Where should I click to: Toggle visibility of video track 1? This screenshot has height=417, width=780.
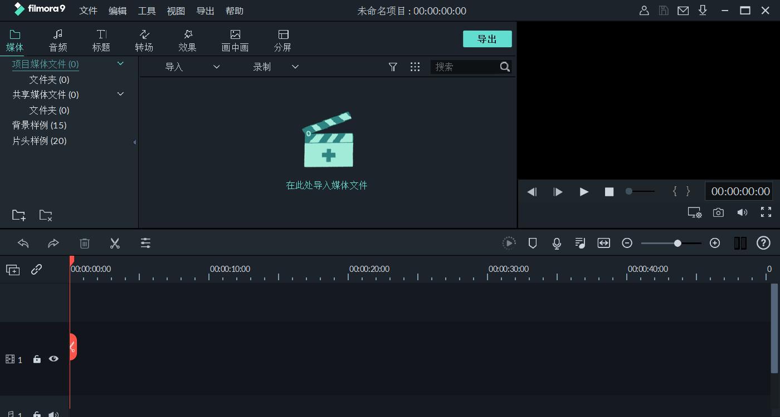point(53,359)
